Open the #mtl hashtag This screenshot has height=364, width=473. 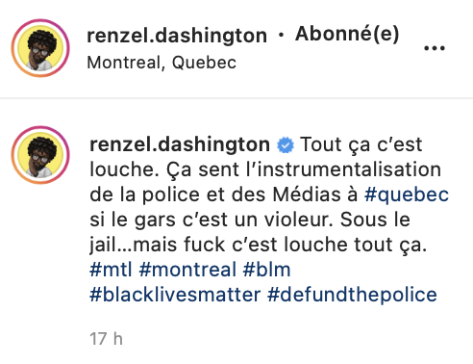111,270
